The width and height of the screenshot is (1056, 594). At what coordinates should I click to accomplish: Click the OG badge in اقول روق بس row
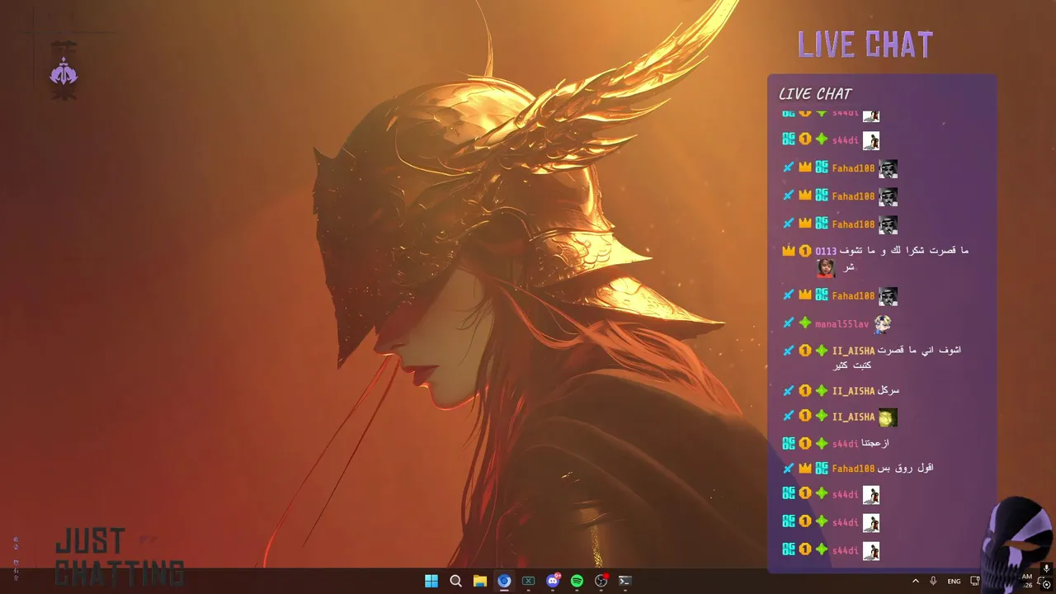coord(822,468)
